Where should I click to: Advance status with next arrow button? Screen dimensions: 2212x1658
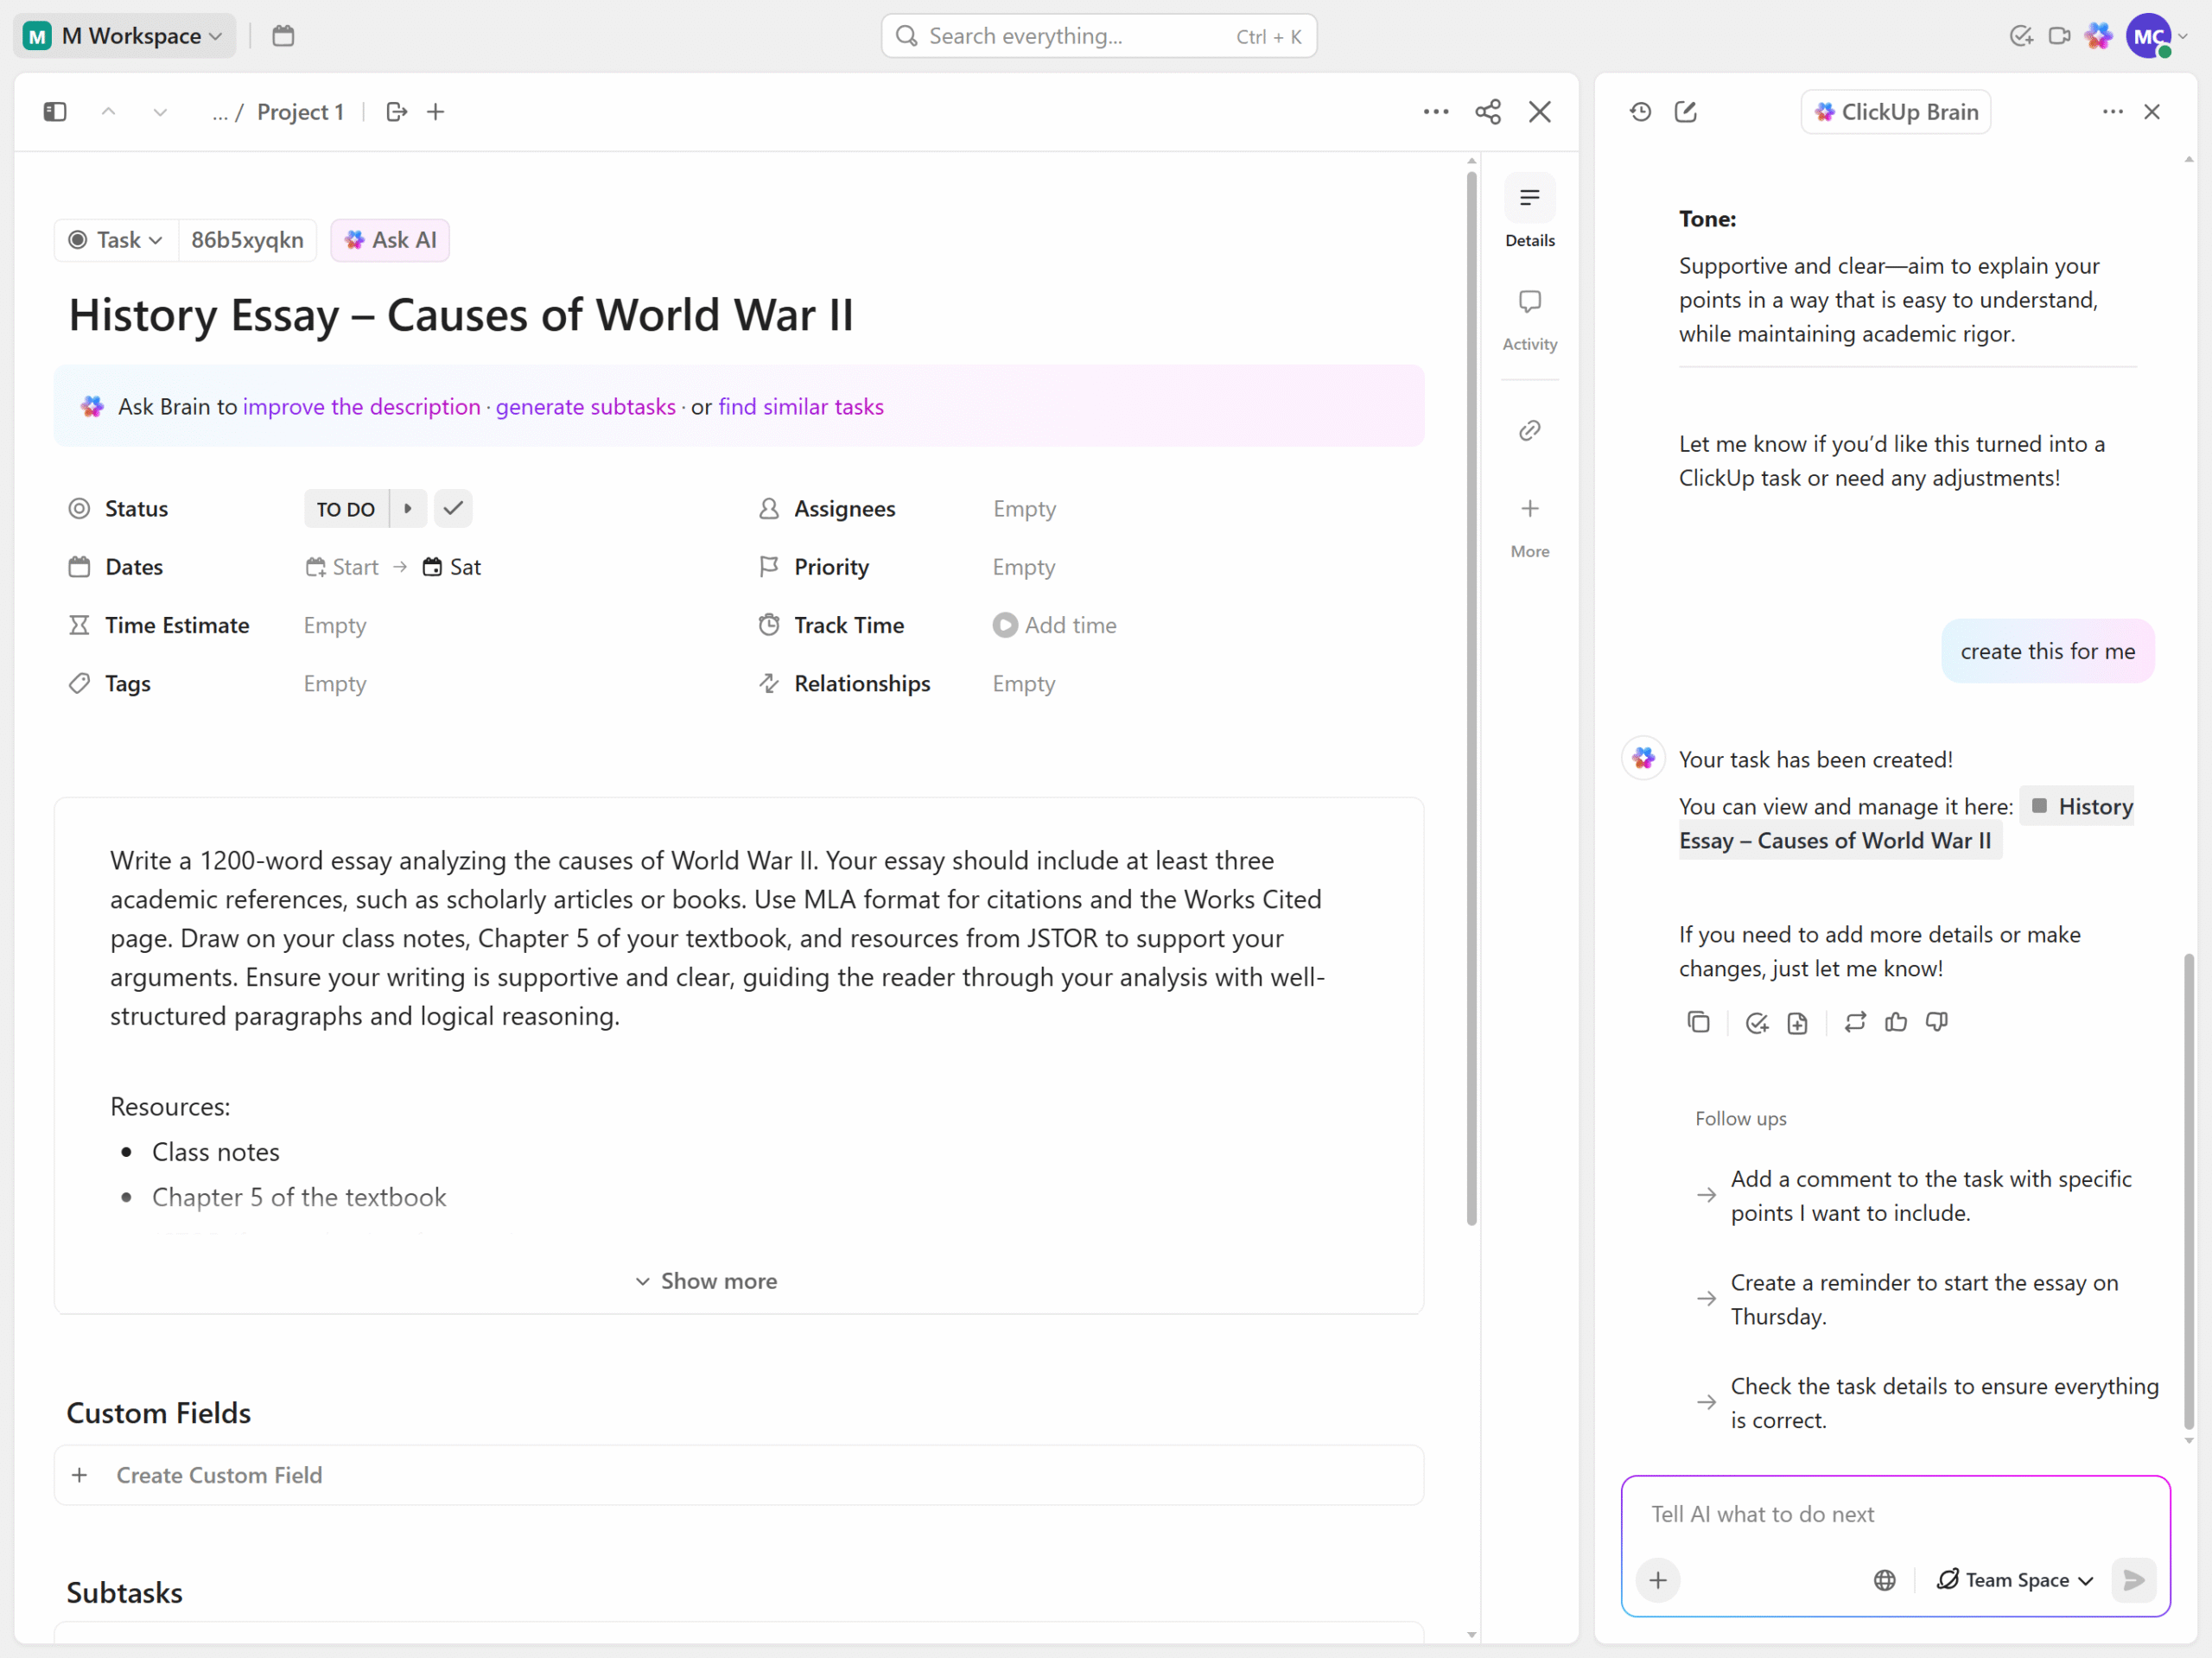408,509
